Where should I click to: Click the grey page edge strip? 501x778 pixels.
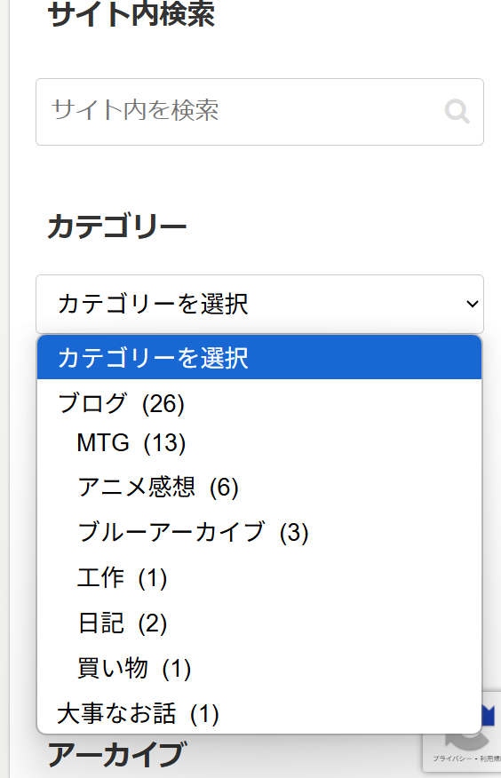(4, 389)
